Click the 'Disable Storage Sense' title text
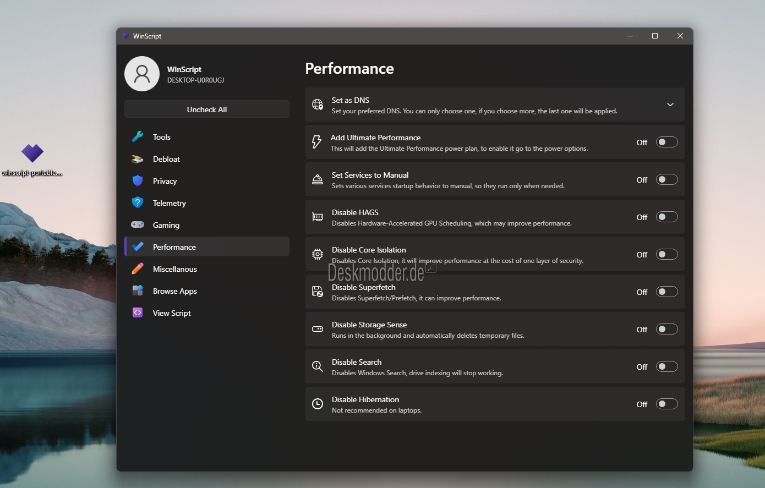Screen dimensions: 765x488 pos(369,325)
